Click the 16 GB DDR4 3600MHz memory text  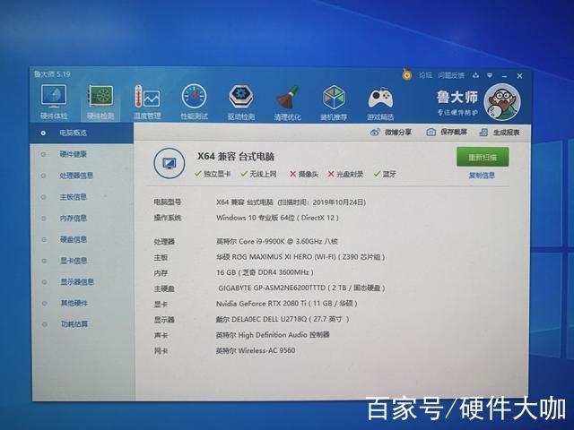265,272
